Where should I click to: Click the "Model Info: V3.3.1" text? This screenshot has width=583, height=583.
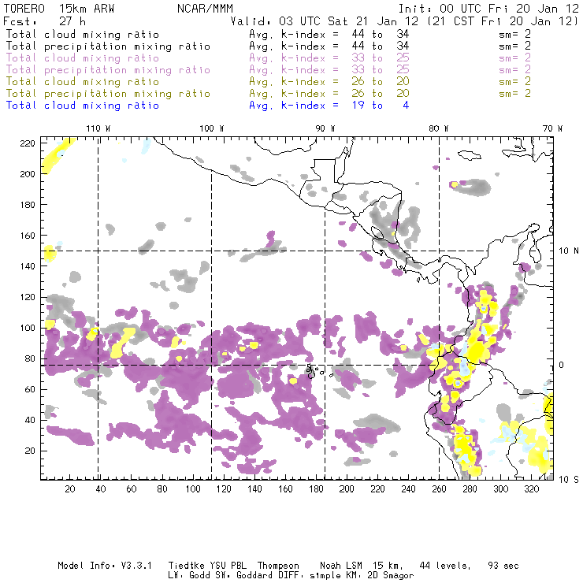(105, 566)
